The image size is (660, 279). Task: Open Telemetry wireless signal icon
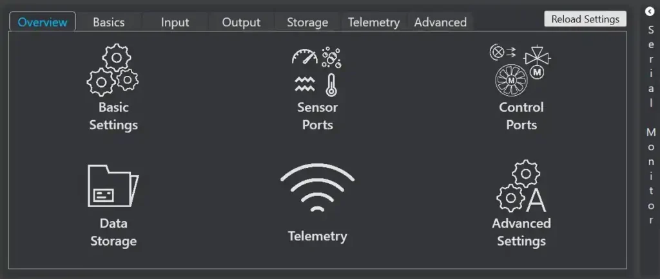coord(317,188)
